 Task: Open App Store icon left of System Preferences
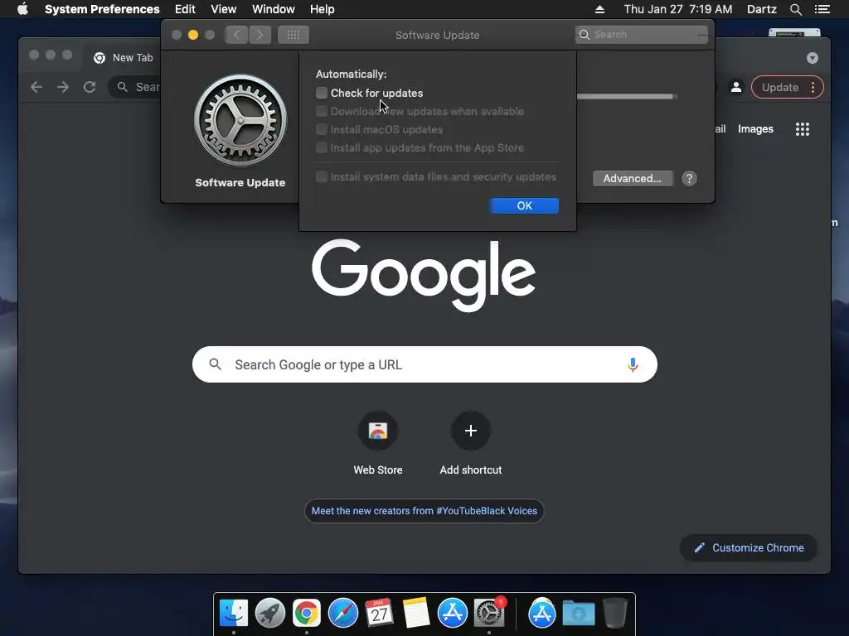pyautogui.click(x=452, y=614)
